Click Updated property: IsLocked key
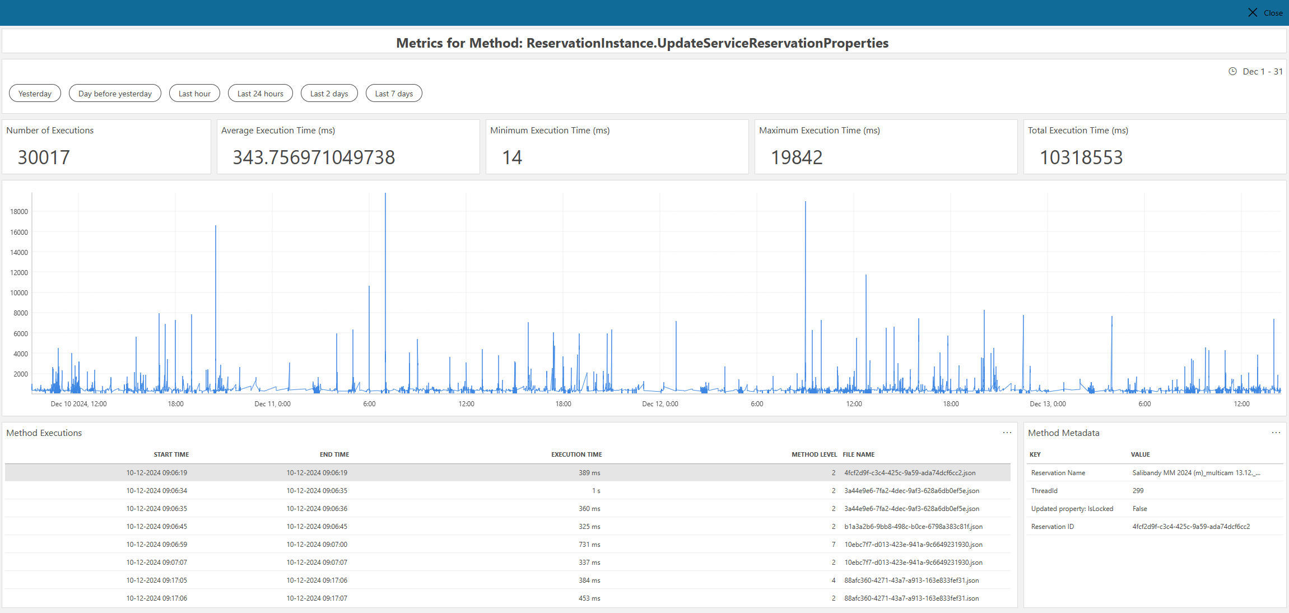Viewport: 1289px width, 613px height. coord(1072,508)
